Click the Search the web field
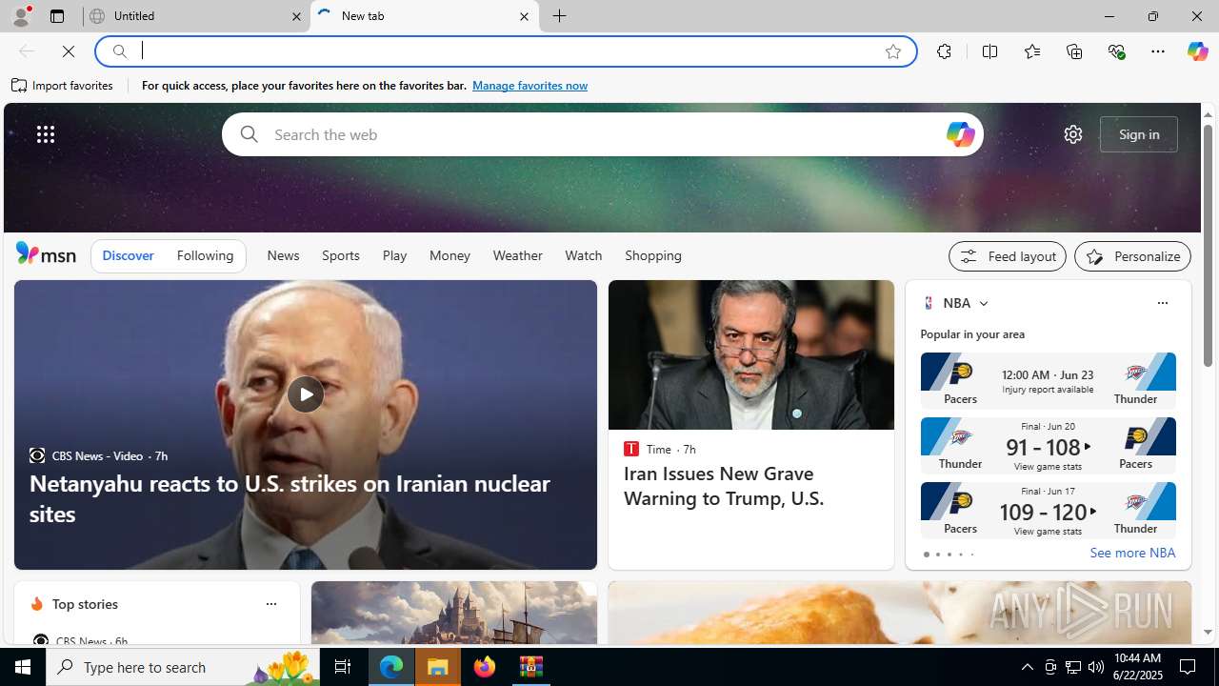This screenshot has height=686, width=1219. tap(602, 134)
